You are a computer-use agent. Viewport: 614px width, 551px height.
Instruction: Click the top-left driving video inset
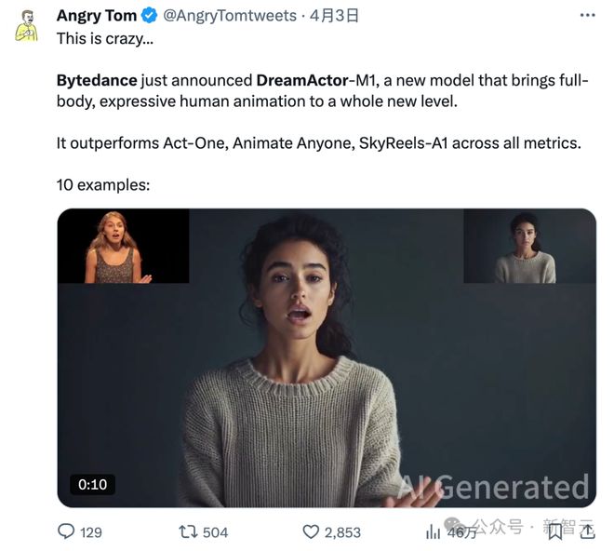coord(123,246)
